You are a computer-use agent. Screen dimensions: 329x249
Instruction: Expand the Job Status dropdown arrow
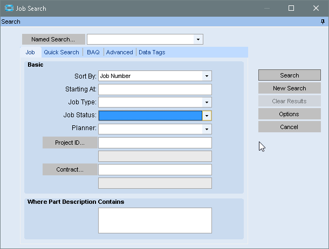click(x=207, y=115)
